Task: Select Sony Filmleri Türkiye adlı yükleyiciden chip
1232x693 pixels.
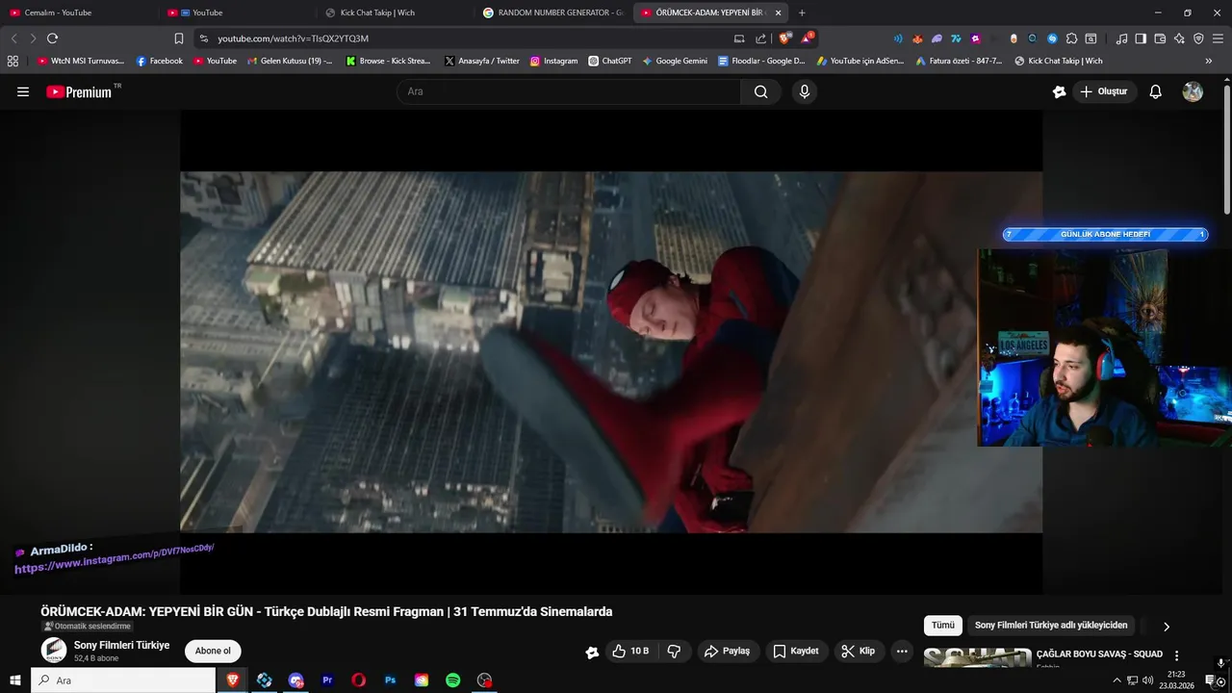Action: (x=1051, y=626)
